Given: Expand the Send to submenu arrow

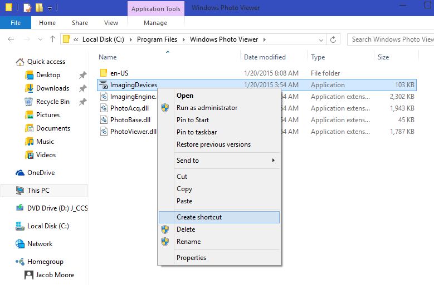Looking at the screenshot, I should (273, 161).
